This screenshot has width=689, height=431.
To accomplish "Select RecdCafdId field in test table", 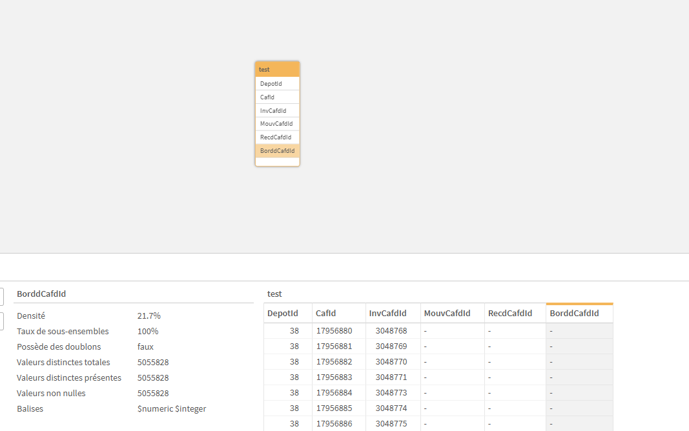I will 277,137.
